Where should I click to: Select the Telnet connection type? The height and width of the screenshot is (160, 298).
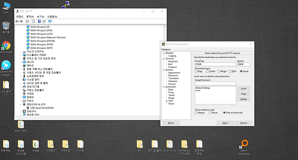tap(207, 71)
